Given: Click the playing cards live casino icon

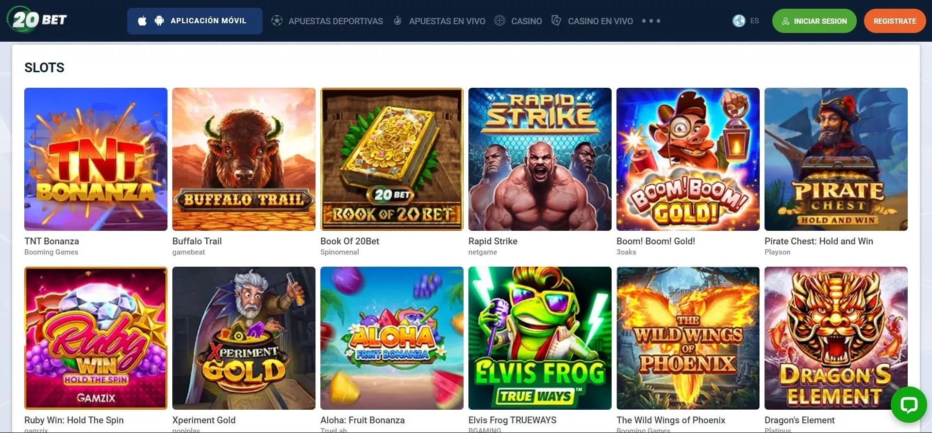Looking at the screenshot, I should tap(556, 21).
